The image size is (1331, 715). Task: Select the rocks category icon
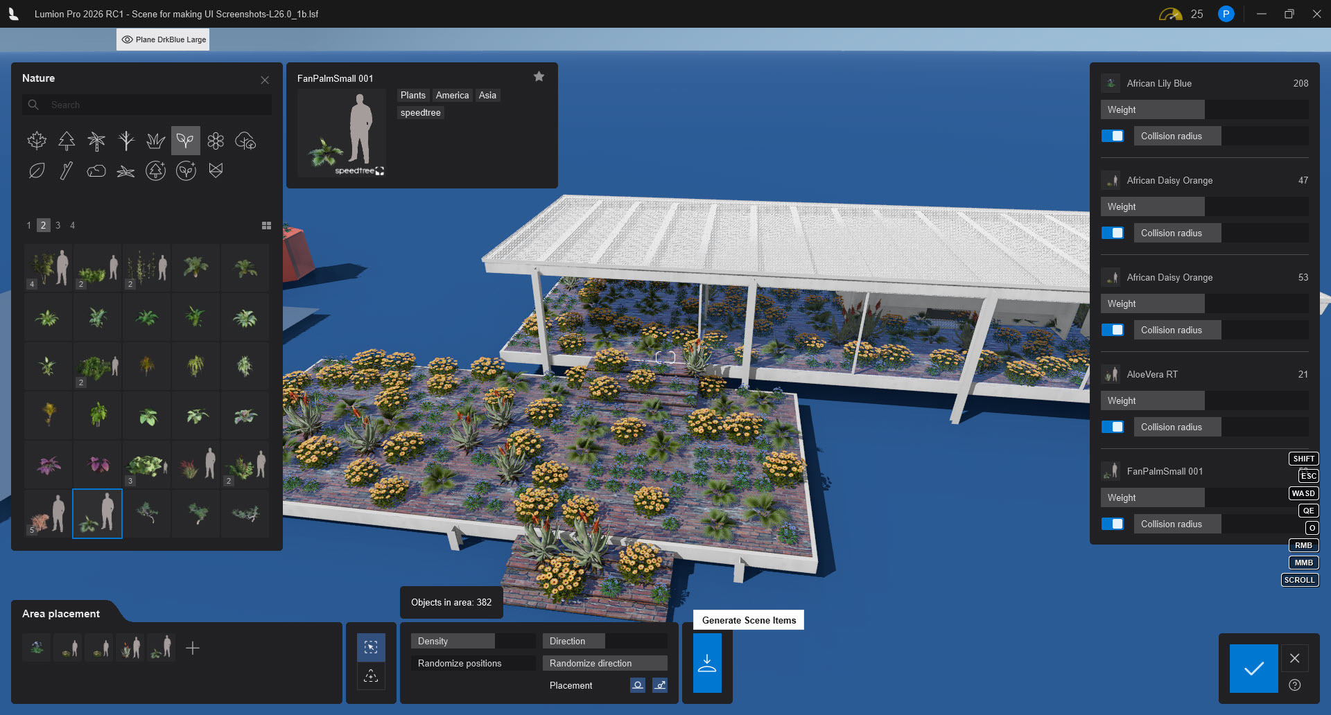96,170
